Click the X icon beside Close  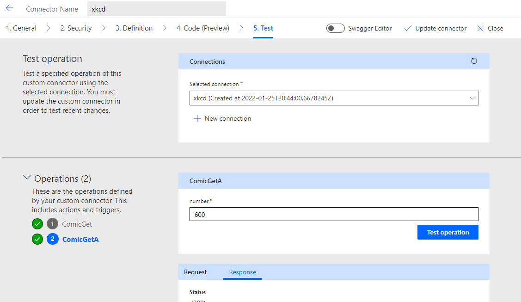[x=480, y=28]
